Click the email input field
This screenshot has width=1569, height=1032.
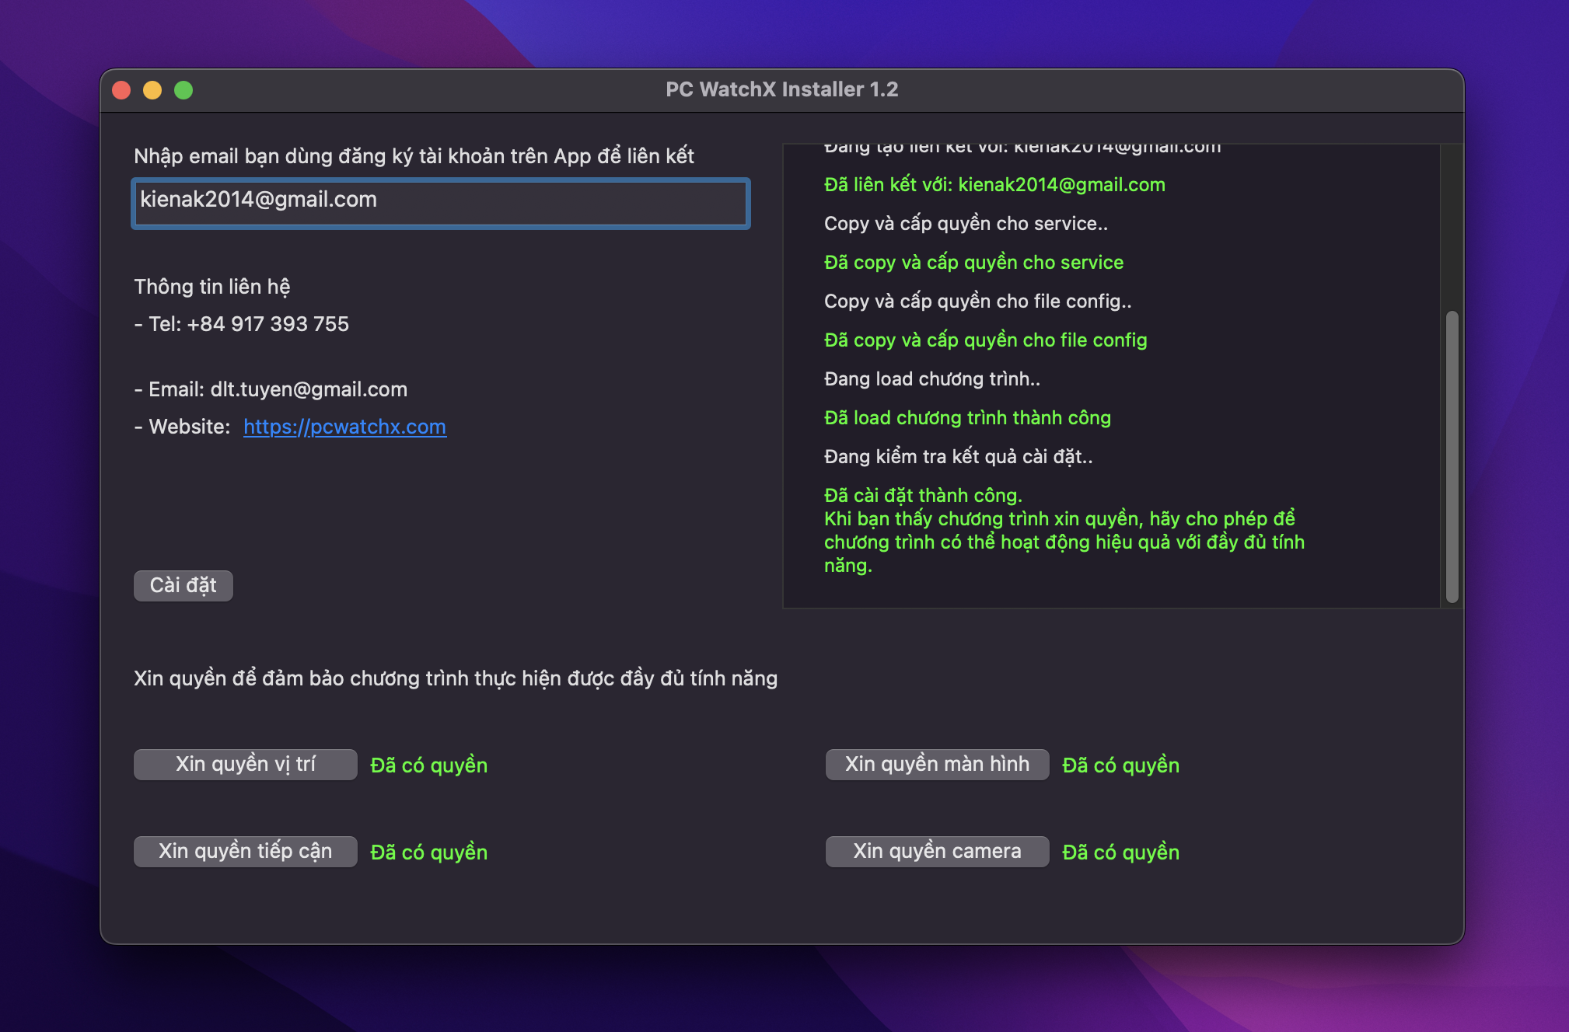coord(441,203)
